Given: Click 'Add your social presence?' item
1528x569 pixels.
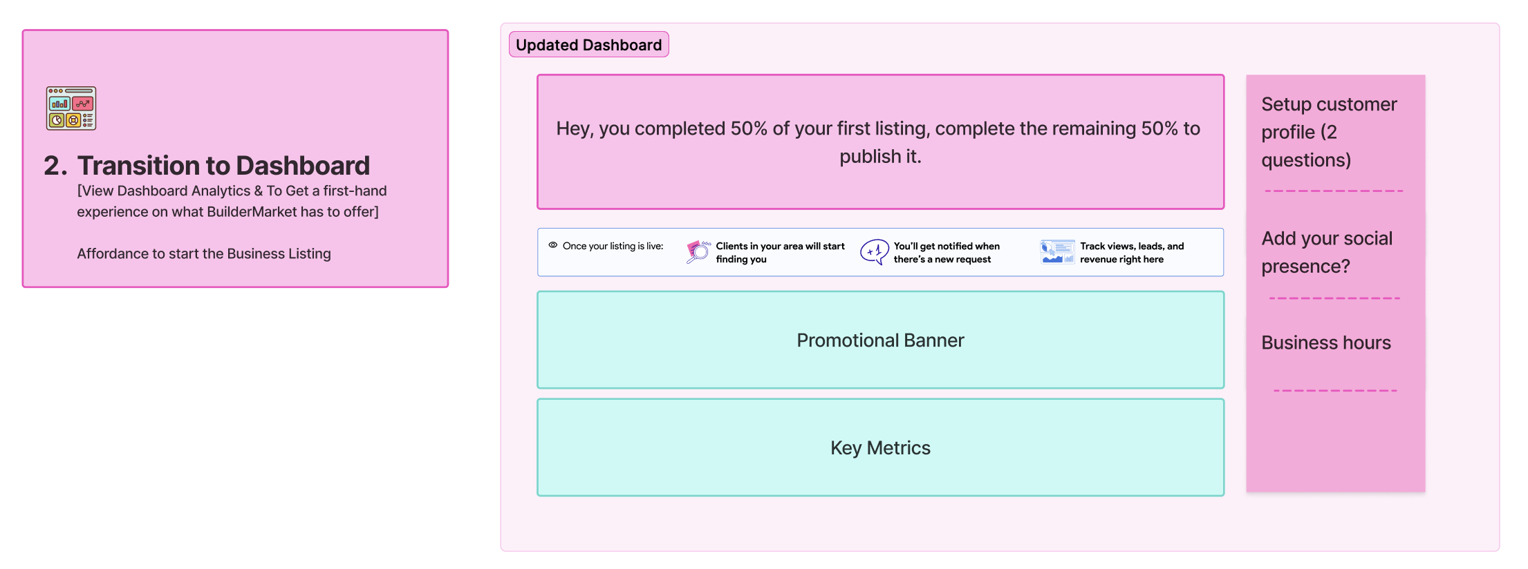Looking at the screenshot, I should [x=1326, y=252].
